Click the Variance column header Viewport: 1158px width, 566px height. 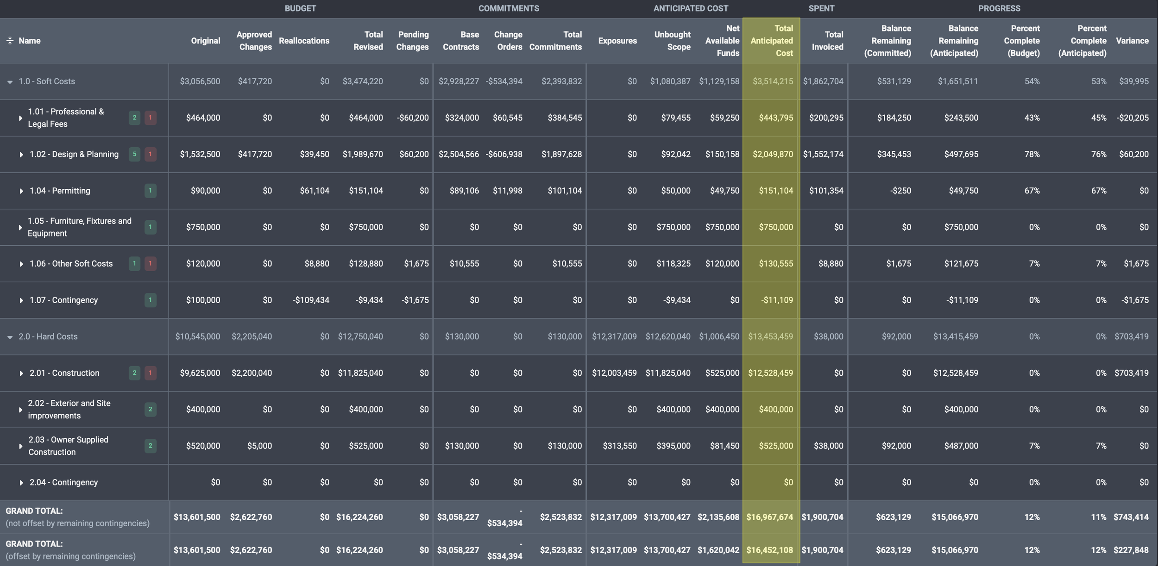pyautogui.click(x=1132, y=41)
